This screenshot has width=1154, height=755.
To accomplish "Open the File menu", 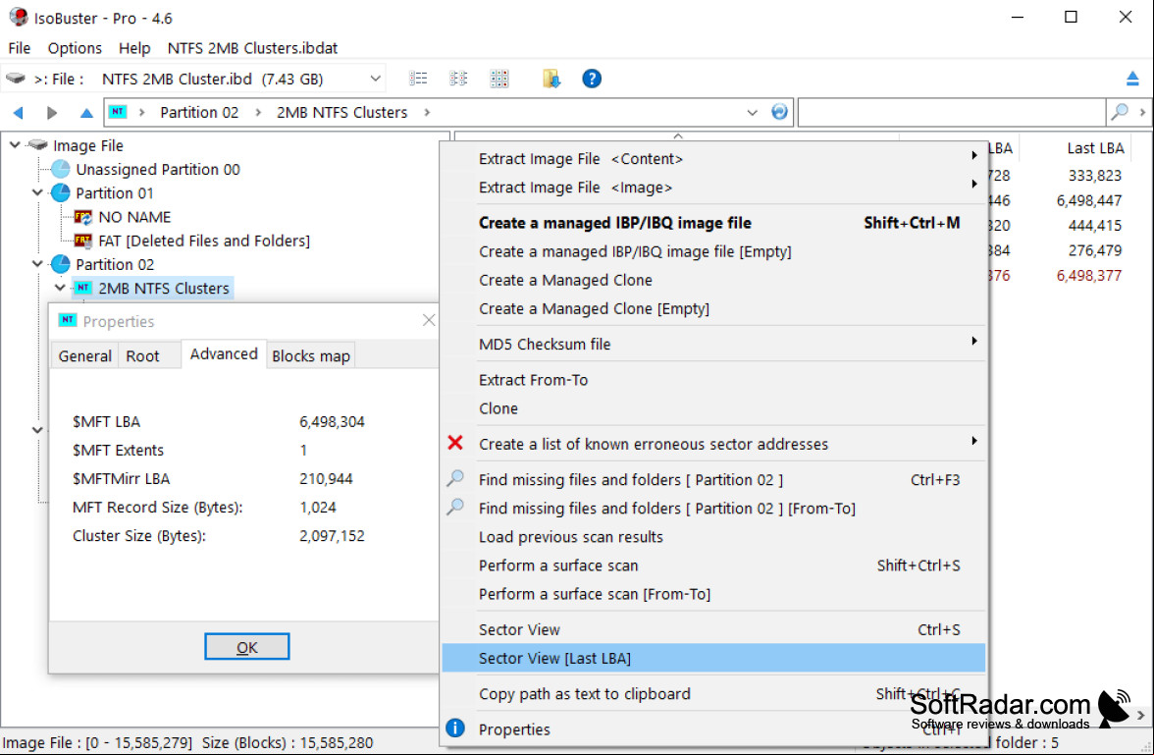I will pyautogui.click(x=20, y=48).
